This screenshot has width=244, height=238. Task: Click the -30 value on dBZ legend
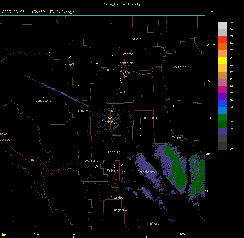click(232, 149)
